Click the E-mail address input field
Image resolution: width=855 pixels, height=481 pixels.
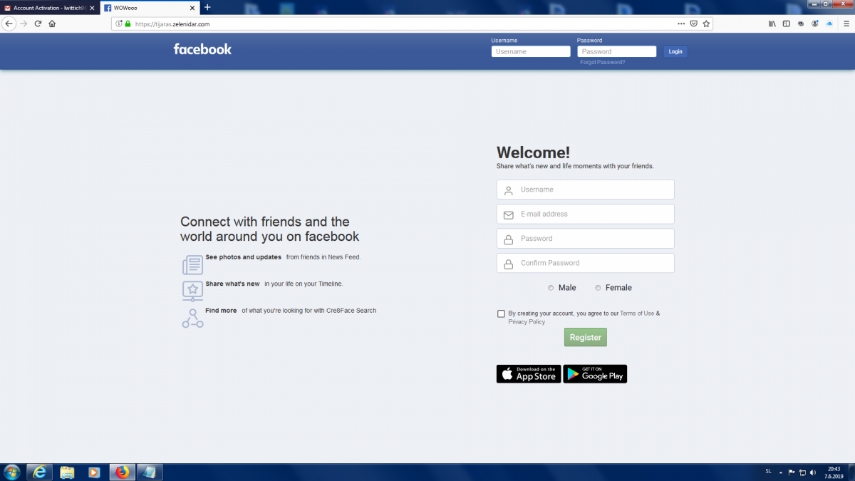pyautogui.click(x=585, y=214)
